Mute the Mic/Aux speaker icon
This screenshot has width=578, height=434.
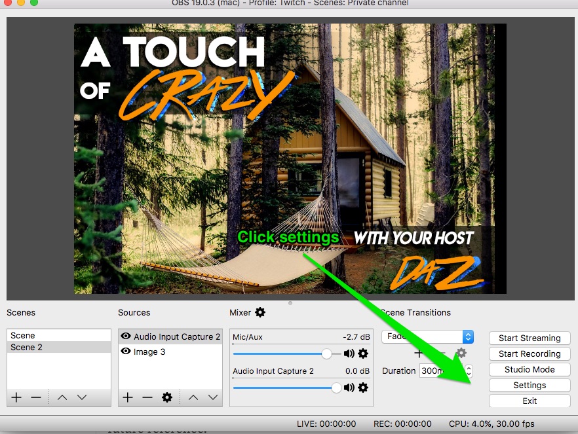pyautogui.click(x=349, y=353)
